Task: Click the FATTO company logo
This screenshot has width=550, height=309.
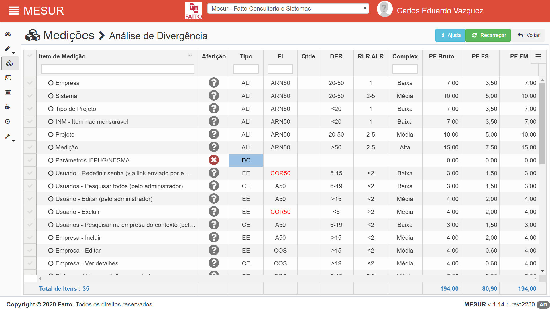Action: [193, 11]
